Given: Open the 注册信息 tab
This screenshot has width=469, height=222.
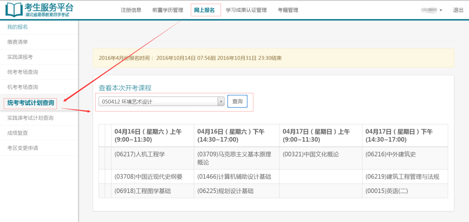Looking at the screenshot, I should coord(131,10).
